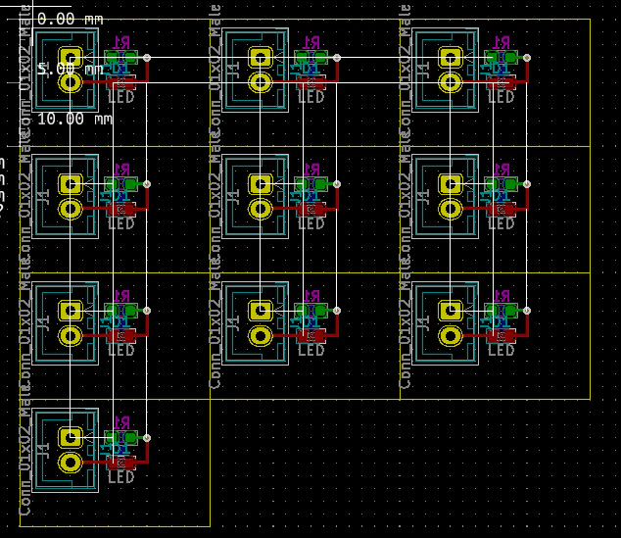Select round J1 pad in third-row, third-column board
Screen dimensions: 621x538
451,336
